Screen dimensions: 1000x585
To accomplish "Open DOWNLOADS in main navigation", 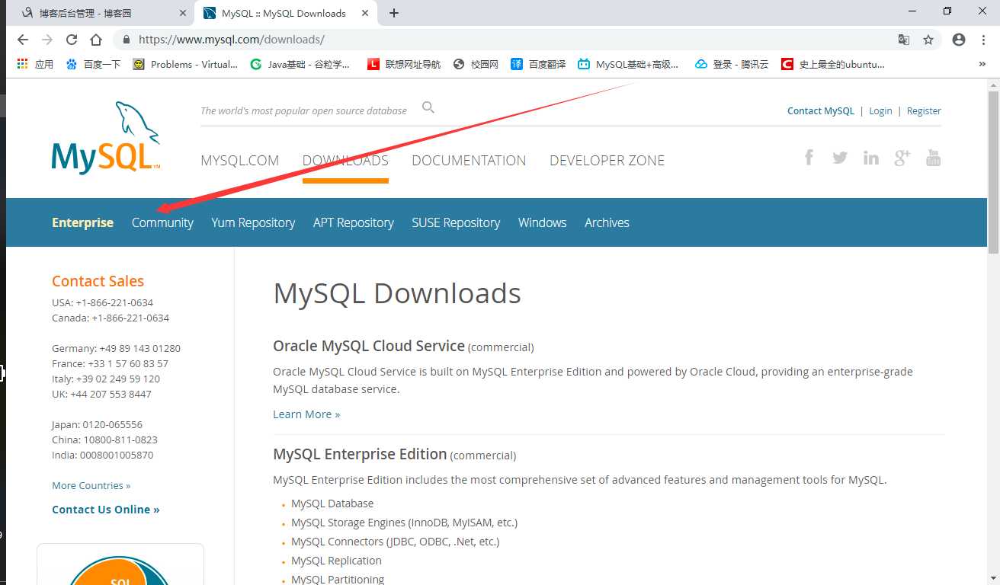I will 345,160.
